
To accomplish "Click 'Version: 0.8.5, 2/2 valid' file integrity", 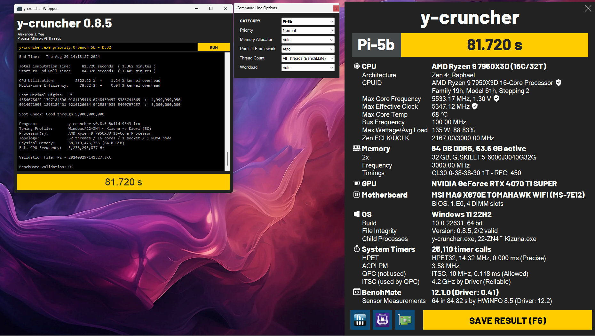I will [464, 231].
